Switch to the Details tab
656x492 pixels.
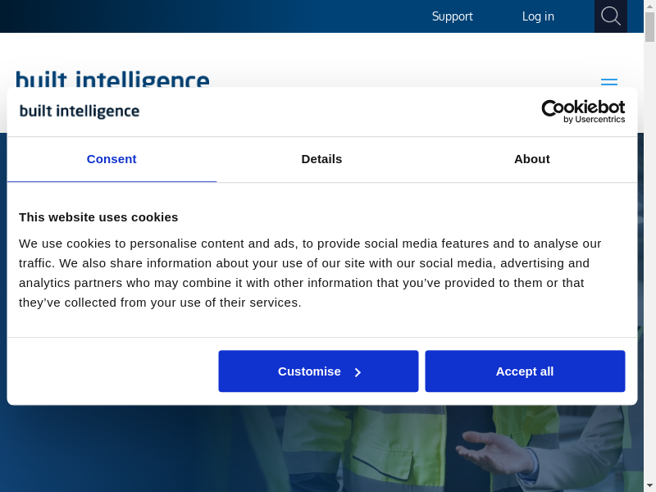(x=321, y=159)
